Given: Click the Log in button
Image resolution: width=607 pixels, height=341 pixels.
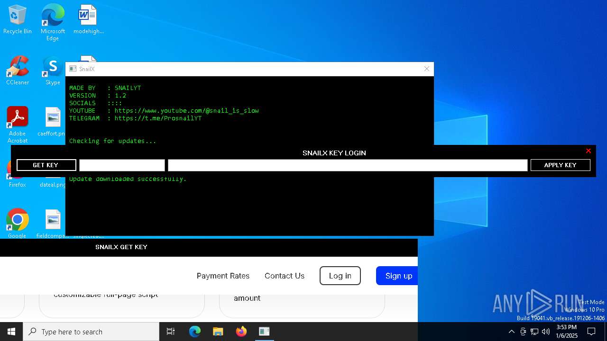Looking at the screenshot, I should [x=340, y=276].
